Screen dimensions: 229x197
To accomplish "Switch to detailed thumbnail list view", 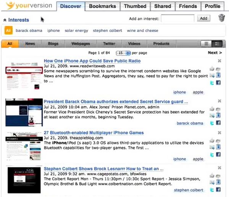I will tap(217, 43).
